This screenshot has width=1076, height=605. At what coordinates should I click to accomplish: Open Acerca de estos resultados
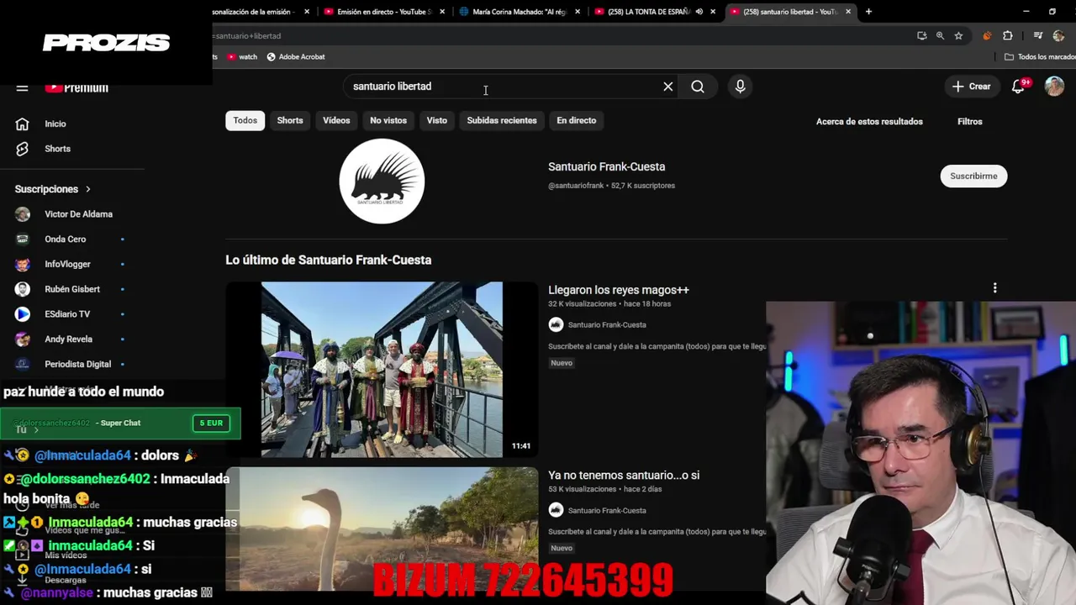(x=869, y=122)
